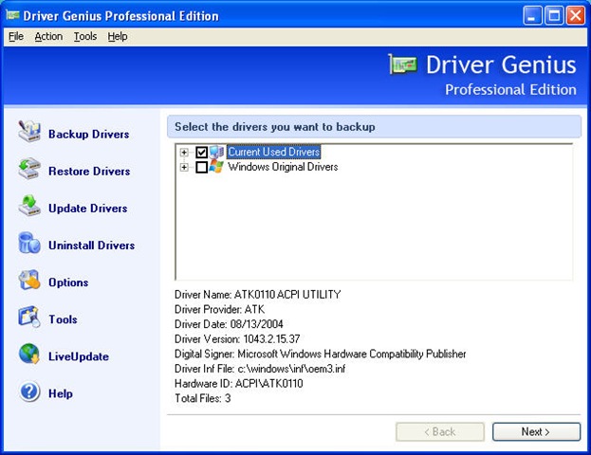Screen dimensions: 591x455
Task: Click the Restore Drivers sidebar icon
Action: [x=29, y=171]
